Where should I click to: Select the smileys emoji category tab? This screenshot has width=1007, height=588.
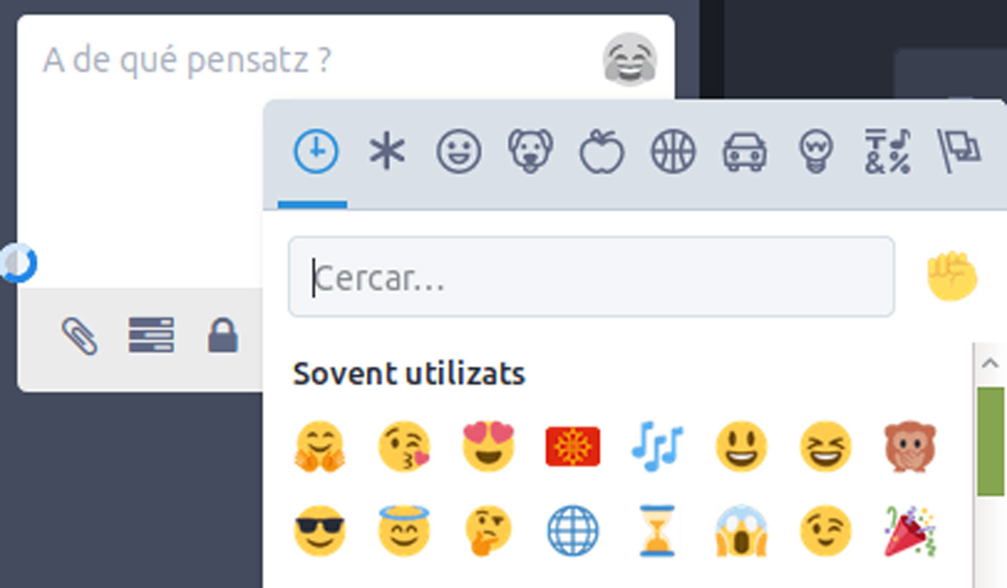point(458,152)
